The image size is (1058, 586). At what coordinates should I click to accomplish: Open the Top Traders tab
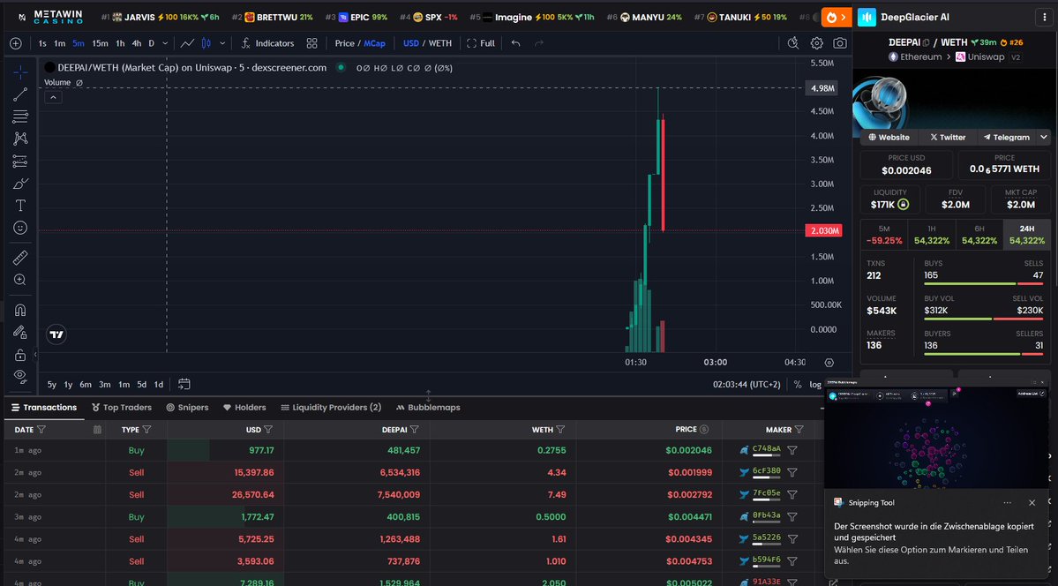point(122,407)
